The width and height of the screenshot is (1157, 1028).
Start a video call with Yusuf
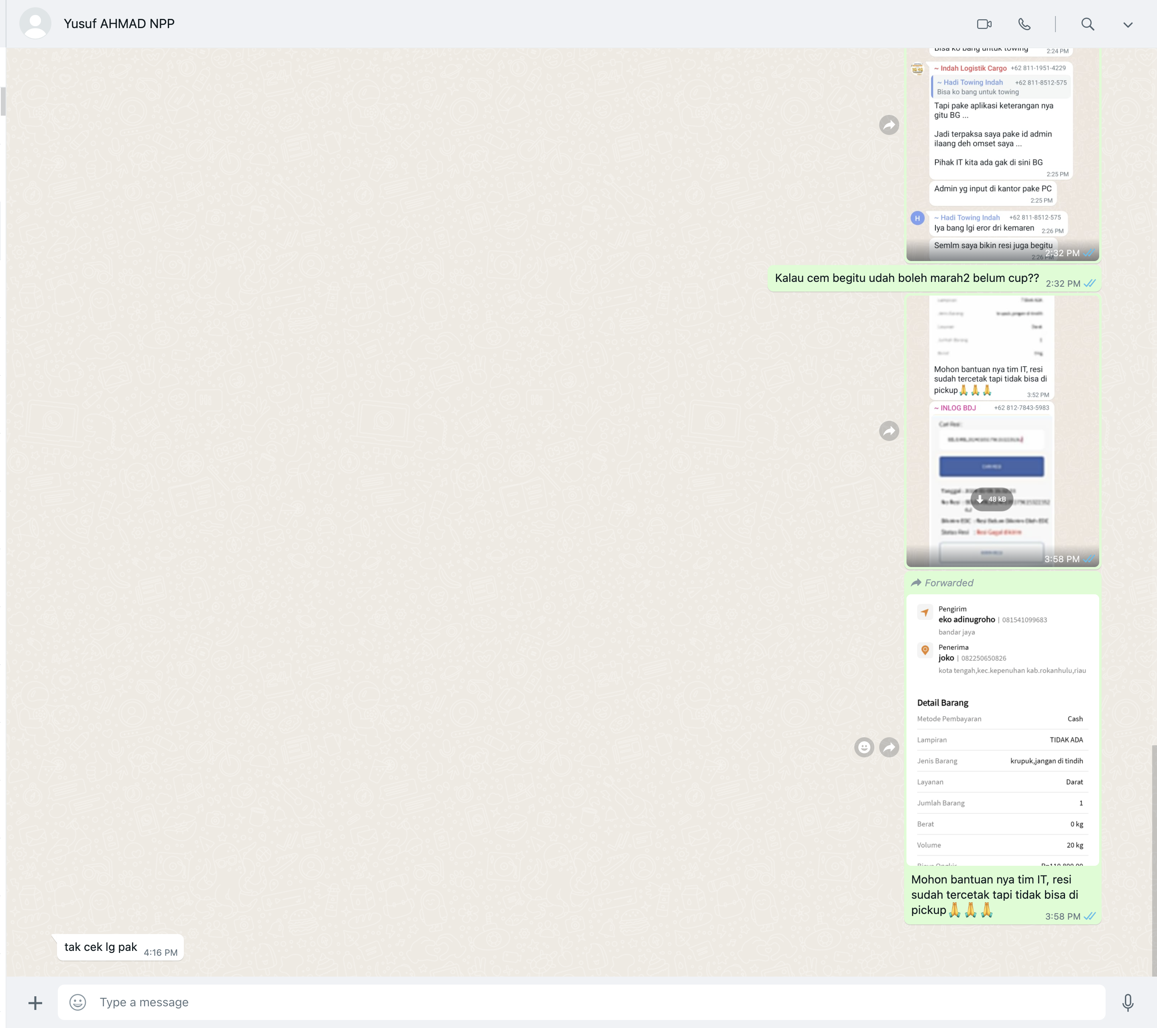(x=984, y=24)
